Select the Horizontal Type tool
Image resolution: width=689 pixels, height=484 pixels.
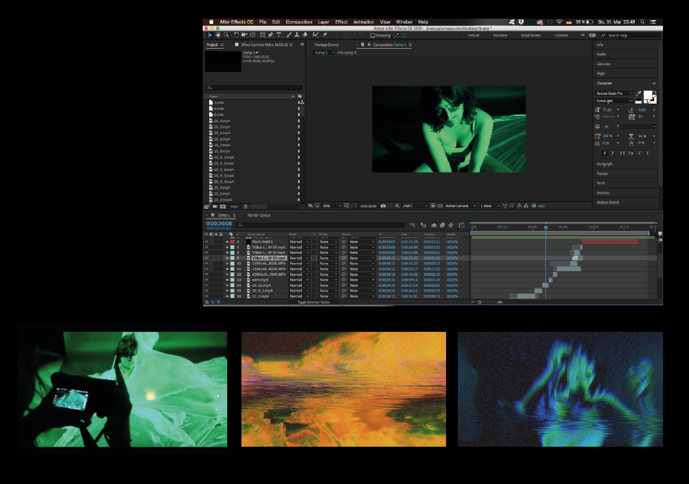[x=279, y=35]
